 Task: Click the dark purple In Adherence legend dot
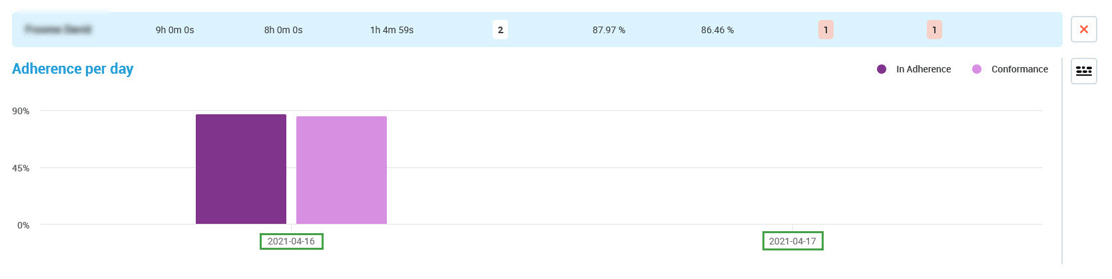tap(882, 69)
